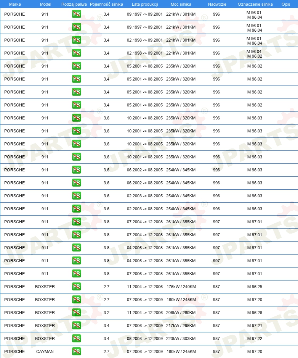Select the CAYMAN model cell
This screenshot has height=358, width=298.
point(45,352)
